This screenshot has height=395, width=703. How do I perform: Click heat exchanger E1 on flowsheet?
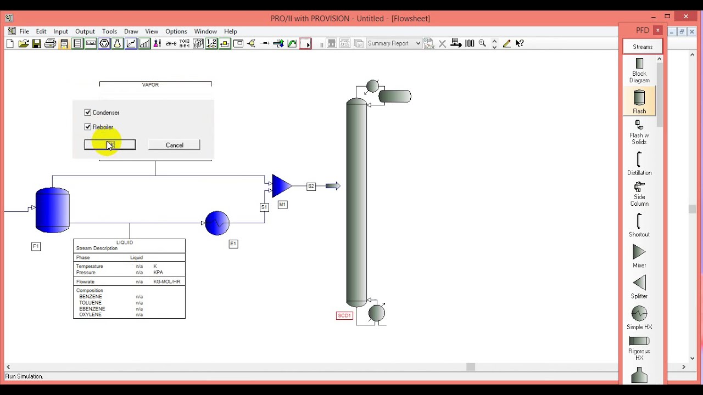pyautogui.click(x=217, y=223)
